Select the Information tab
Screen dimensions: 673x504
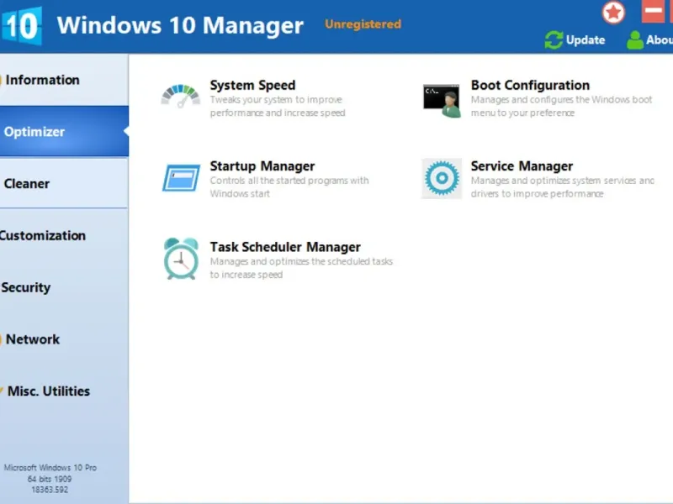(x=64, y=80)
